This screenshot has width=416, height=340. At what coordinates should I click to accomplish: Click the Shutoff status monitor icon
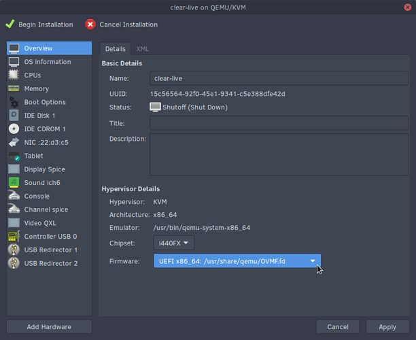[x=155, y=107]
